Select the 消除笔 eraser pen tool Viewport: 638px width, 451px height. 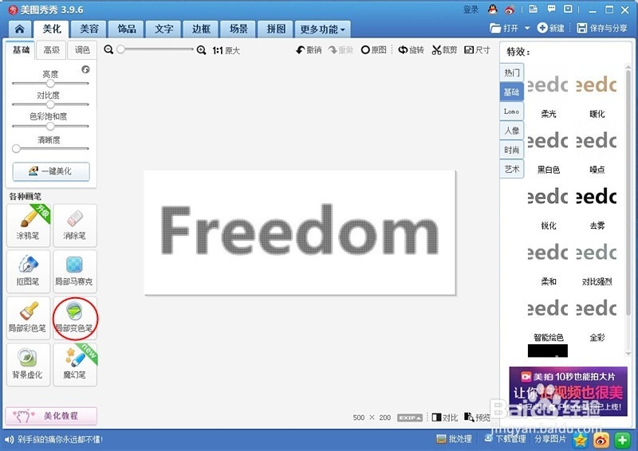tap(75, 225)
